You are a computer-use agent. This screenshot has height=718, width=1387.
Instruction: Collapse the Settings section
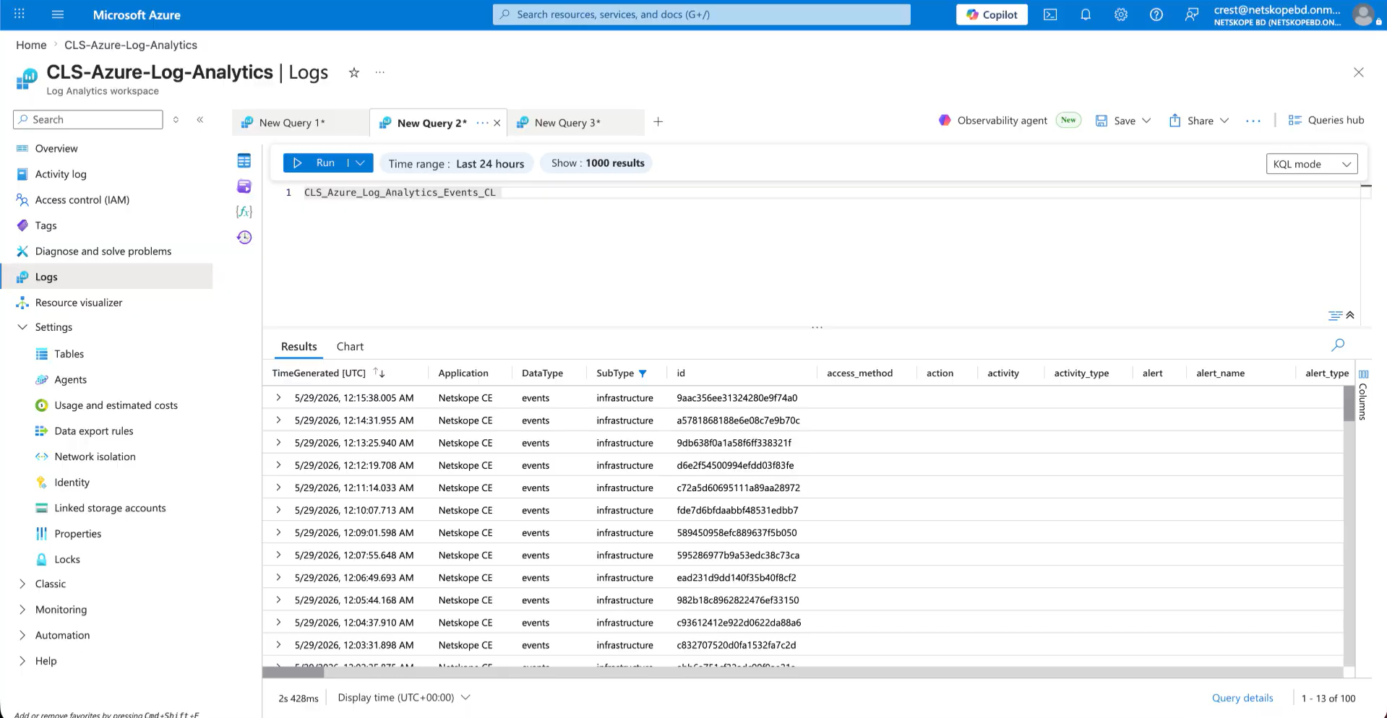[x=22, y=327]
